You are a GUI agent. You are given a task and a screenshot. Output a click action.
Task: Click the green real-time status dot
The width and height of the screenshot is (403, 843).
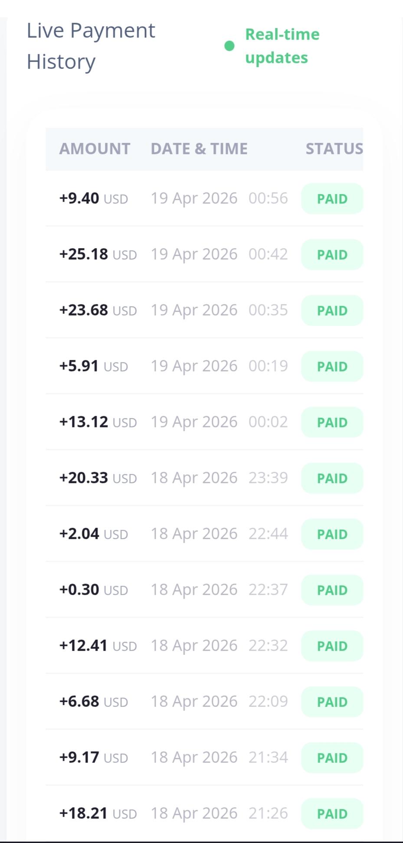pyautogui.click(x=229, y=46)
